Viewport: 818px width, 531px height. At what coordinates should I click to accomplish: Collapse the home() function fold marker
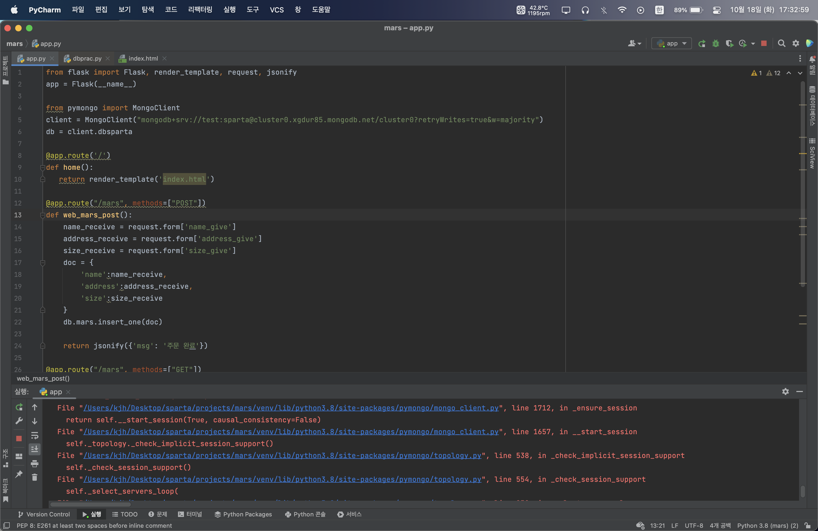pyautogui.click(x=43, y=168)
